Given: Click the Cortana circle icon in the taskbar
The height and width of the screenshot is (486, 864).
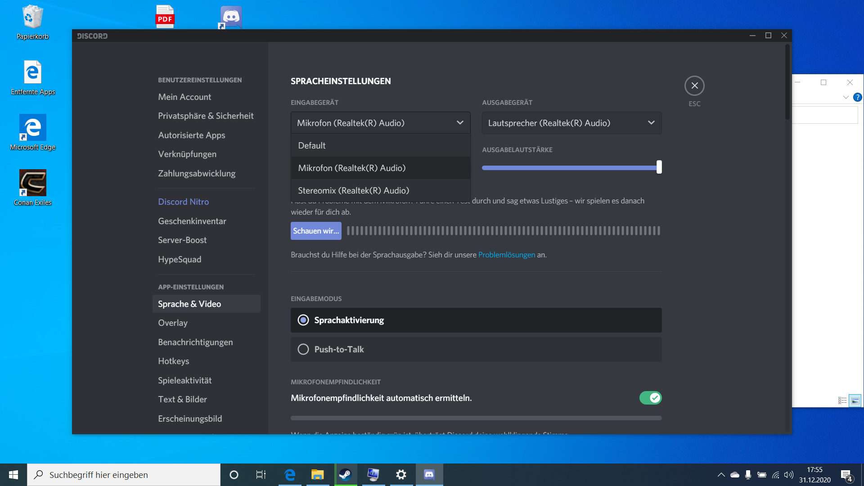Looking at the screenshot, I should [x=234, y=475].
